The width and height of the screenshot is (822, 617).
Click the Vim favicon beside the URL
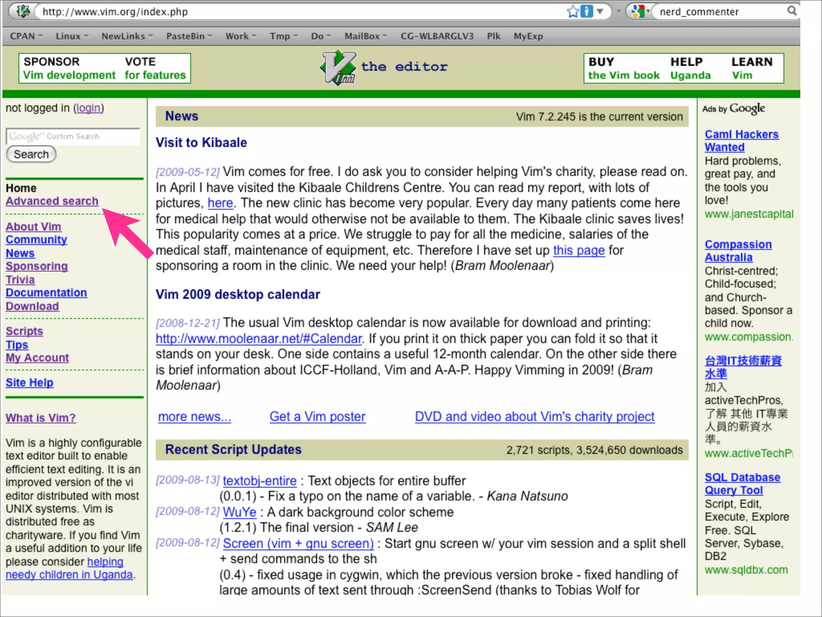pos(23,11)
